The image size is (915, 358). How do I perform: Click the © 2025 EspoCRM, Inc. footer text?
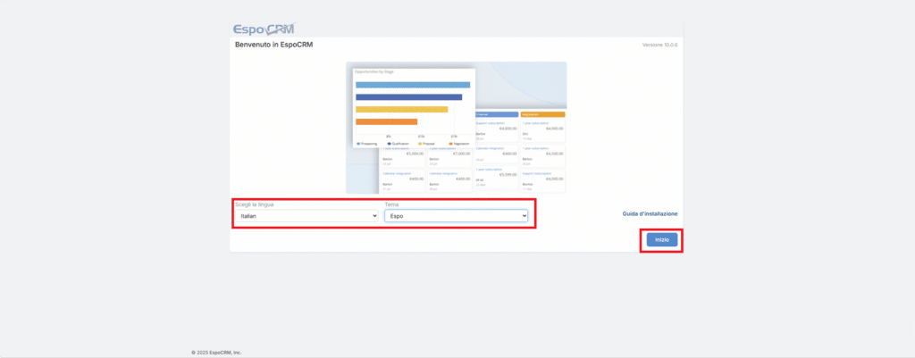(216, 352)
